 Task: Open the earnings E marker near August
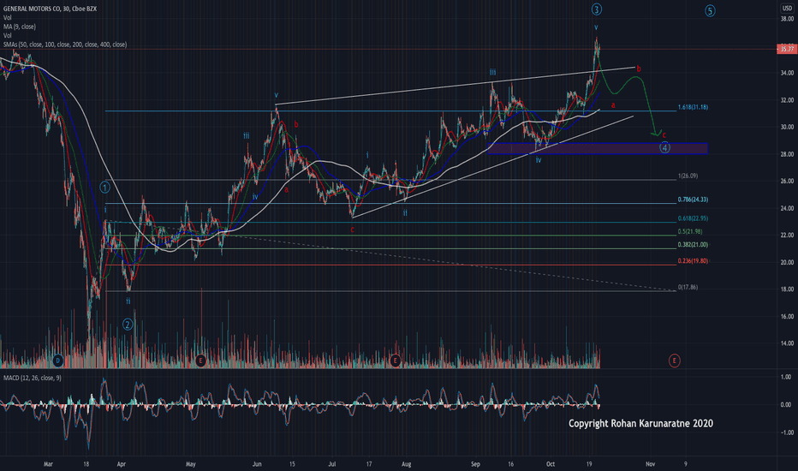coord(395,361)
